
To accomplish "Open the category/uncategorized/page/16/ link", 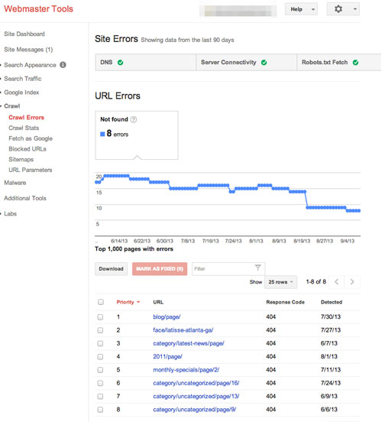I will tap(196, 383).
